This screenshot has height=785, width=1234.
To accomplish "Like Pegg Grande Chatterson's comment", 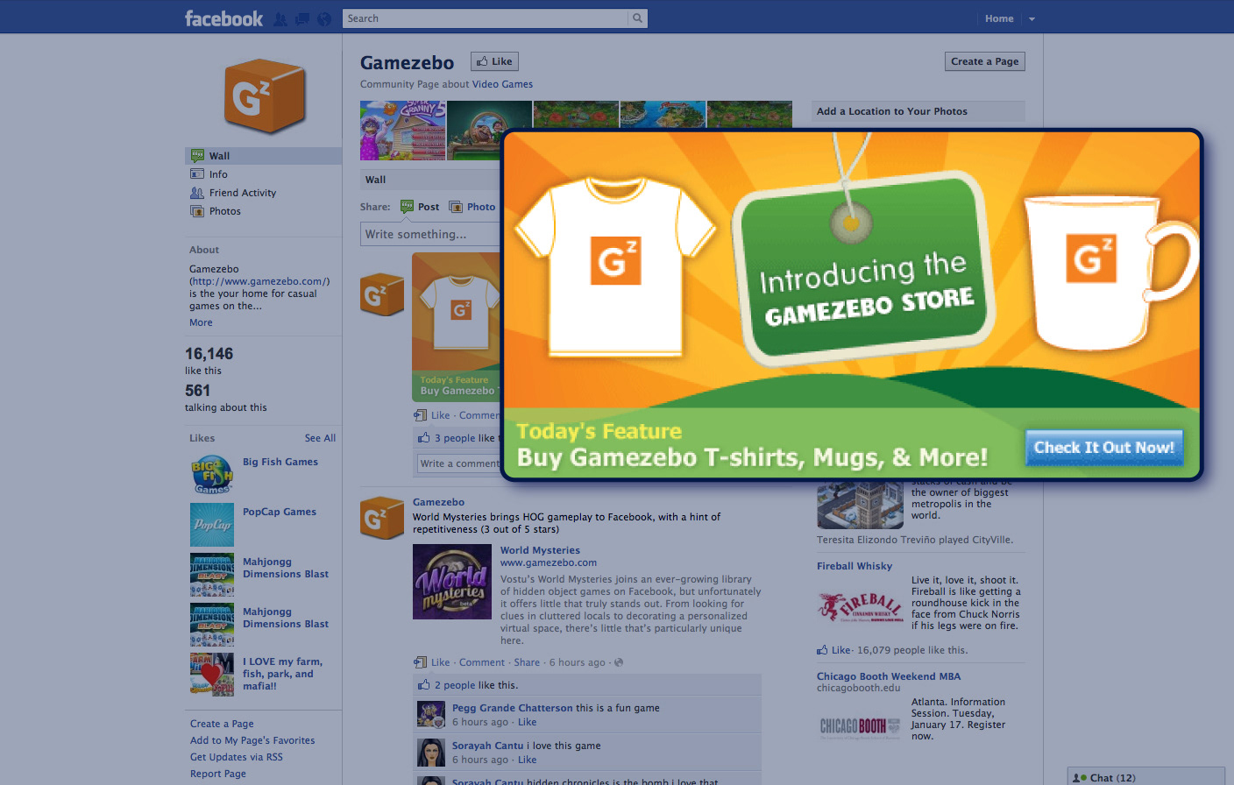I will pos(527,722).
